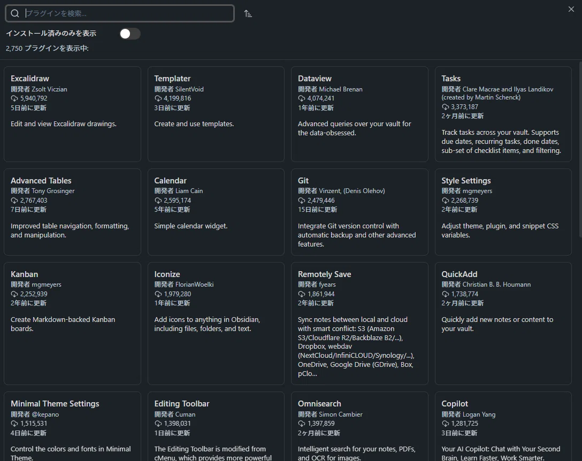
Task: Open the Copilot plugin
Action: coord(503,426)
